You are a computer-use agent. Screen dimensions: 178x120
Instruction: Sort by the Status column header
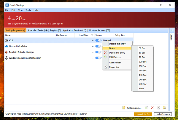104,35
